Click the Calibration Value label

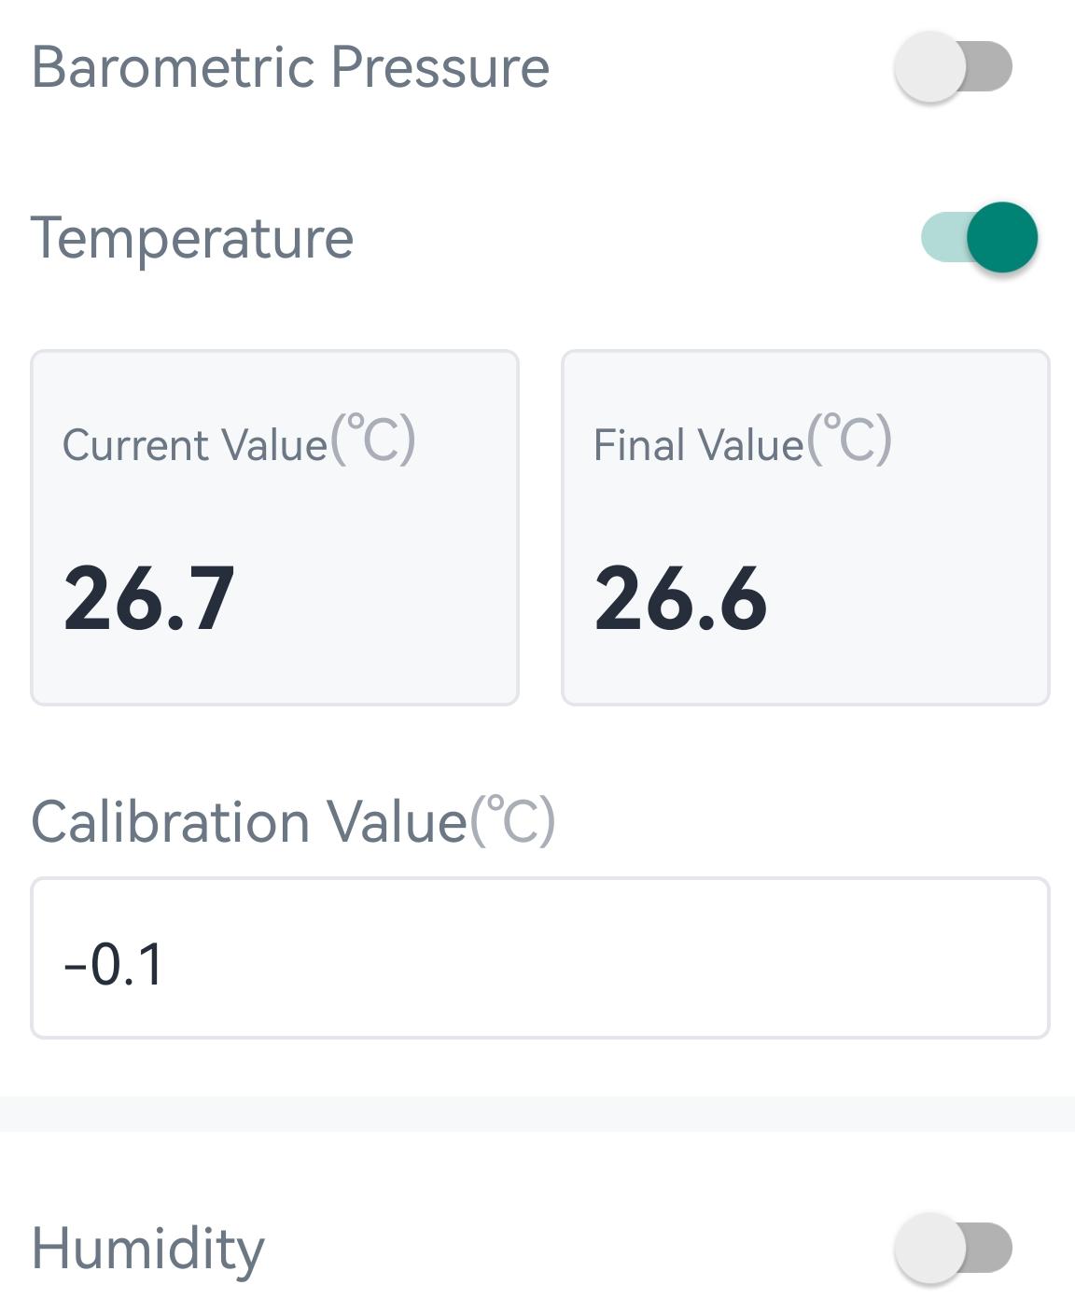point(248,822)
